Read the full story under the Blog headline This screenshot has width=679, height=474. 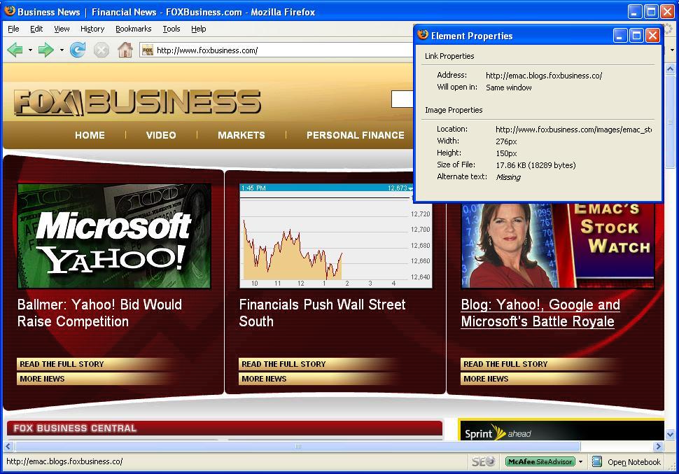505,364
